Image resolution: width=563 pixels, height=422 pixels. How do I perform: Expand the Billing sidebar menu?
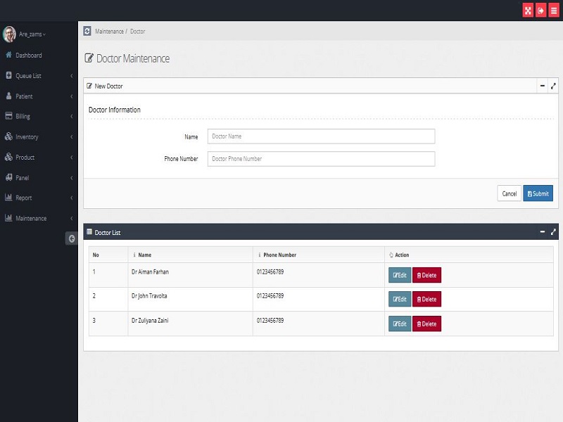point(39,117)
